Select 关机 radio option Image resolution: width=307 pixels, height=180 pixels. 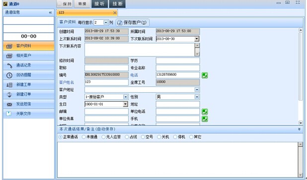pos(163,137)
